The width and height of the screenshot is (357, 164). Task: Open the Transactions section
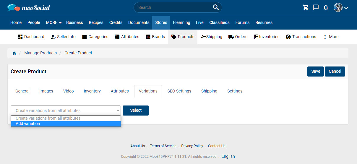(301, 37)
